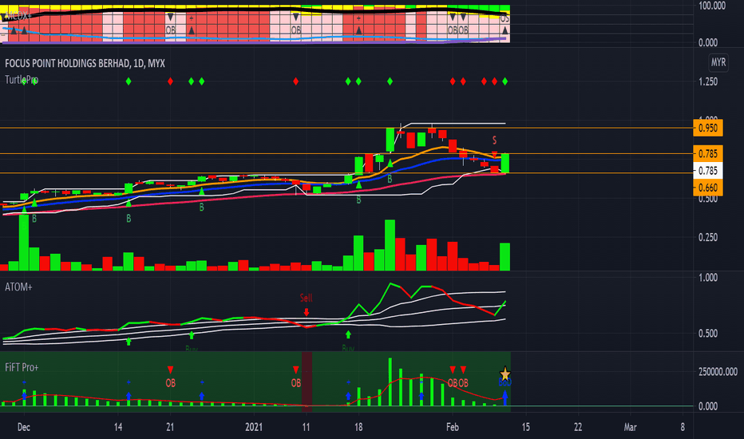Click the green Buy arrow near January 18

[348, 335]
